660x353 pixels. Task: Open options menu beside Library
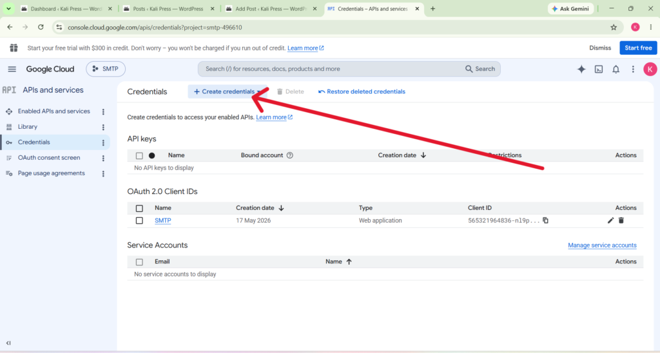click(103, 127)
